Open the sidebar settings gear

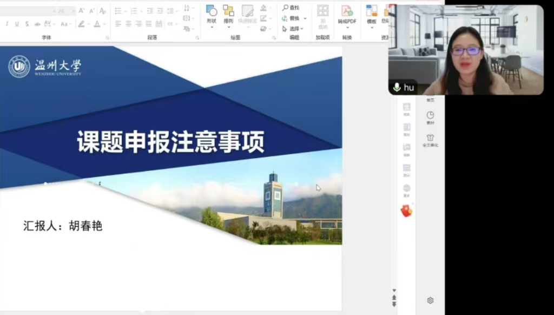click(x=430, y=300)
